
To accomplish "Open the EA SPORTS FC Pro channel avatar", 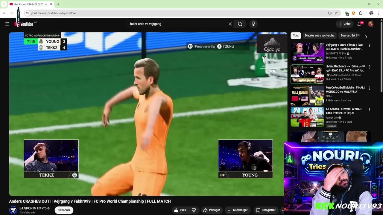I will [13, 210].
